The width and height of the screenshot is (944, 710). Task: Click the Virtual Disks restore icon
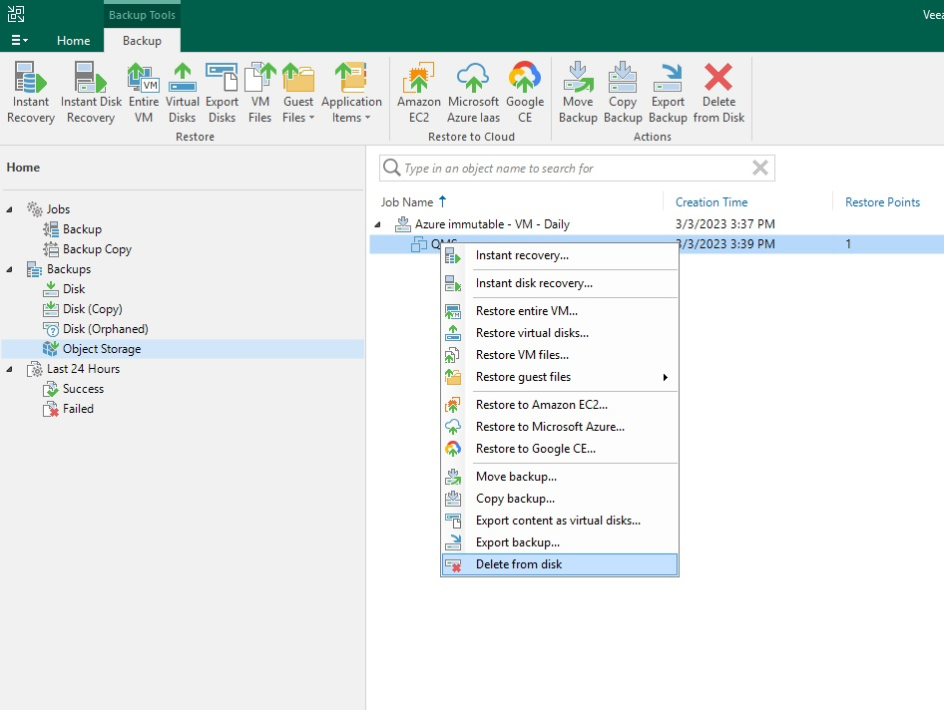point(183,92)
